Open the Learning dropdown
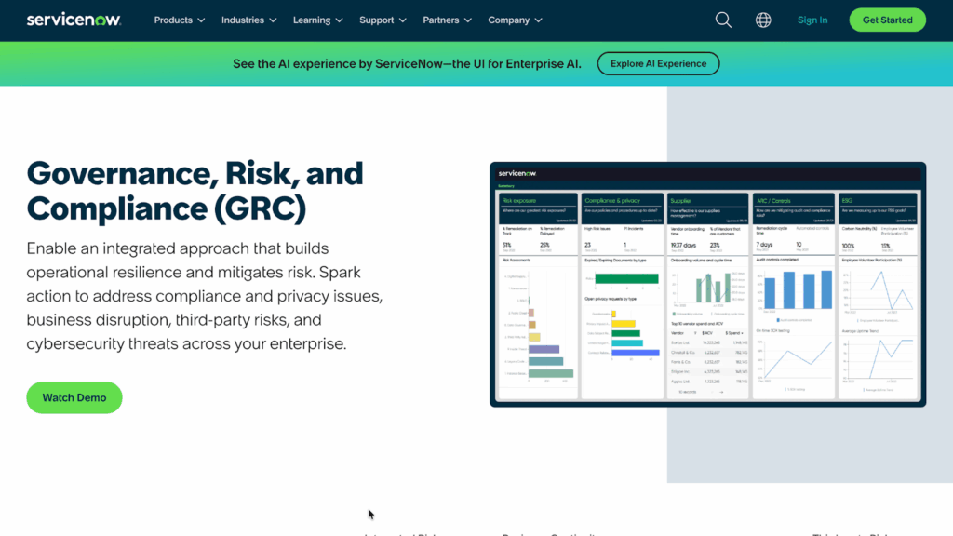Image resolution: width=953 pixels, height=536 pixels. 317,20
